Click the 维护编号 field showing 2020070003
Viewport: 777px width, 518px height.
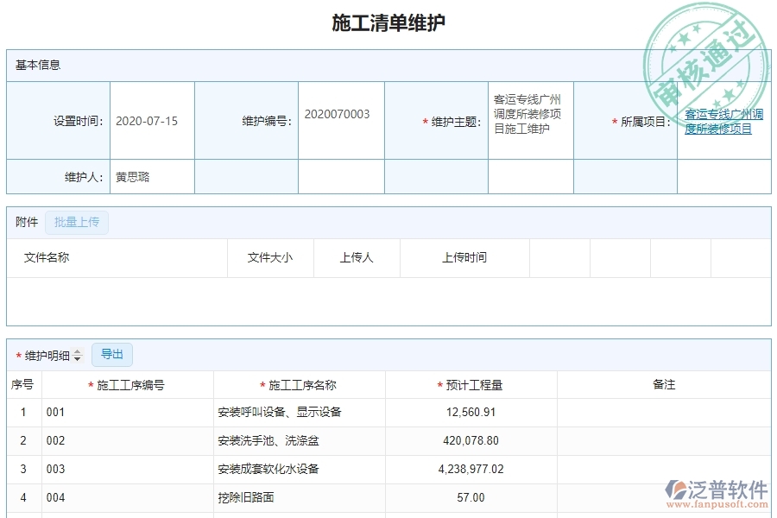pyautogui.click(x=340, y=115)
